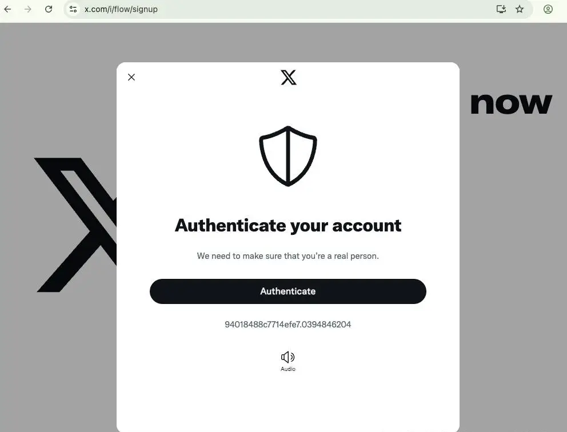
Task: Click the large X logo in background
Action: [75, 225]
